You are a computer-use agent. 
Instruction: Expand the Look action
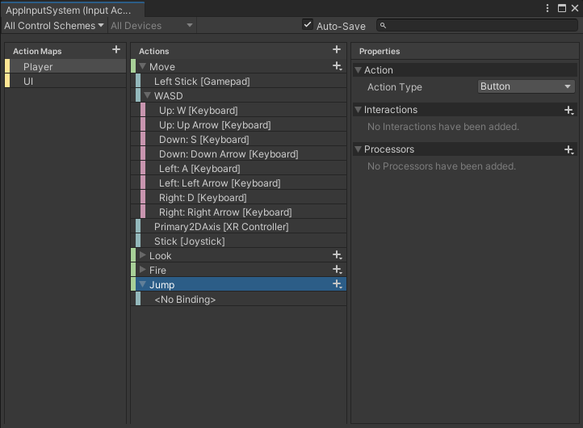143,255
